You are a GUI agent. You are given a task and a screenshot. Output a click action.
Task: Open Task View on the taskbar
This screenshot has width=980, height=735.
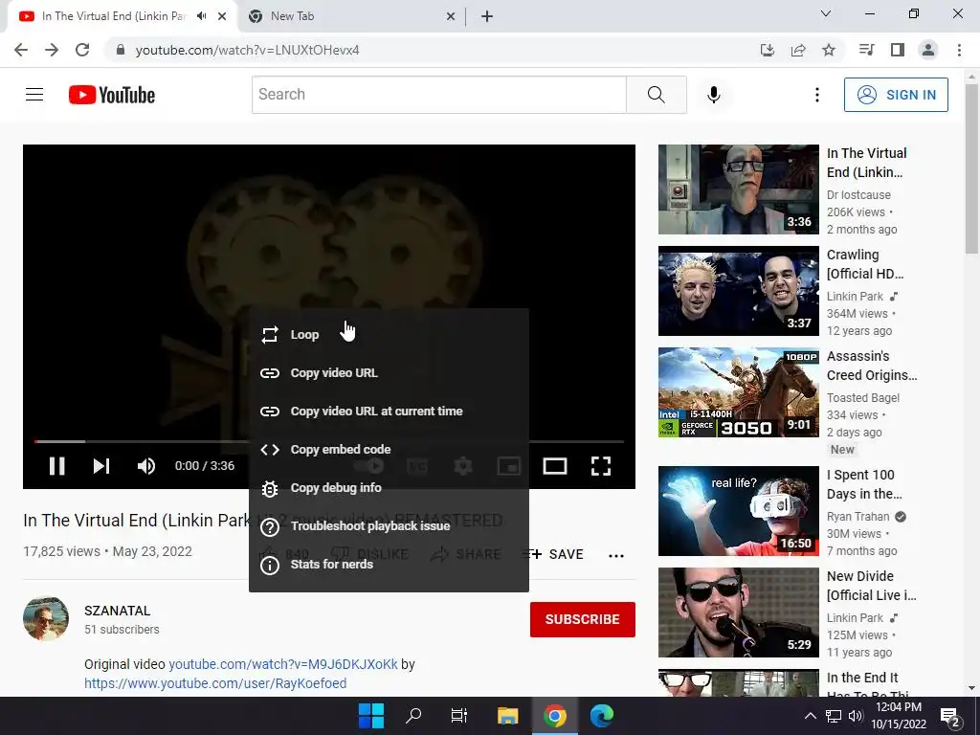coord(458,716)
